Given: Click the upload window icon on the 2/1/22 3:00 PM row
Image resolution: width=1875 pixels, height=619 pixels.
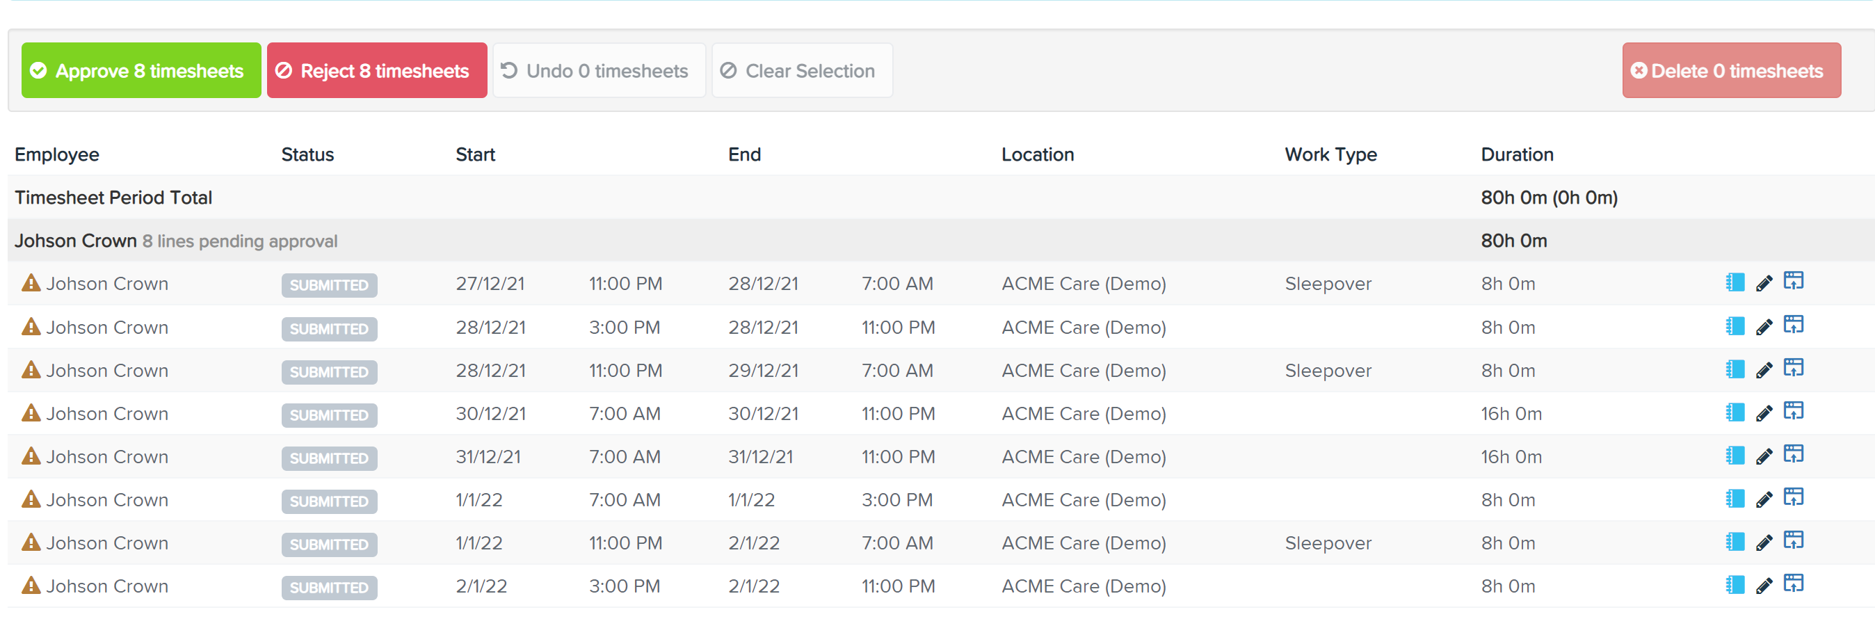Looking at the screenshot, I should tap(1794, 584).
